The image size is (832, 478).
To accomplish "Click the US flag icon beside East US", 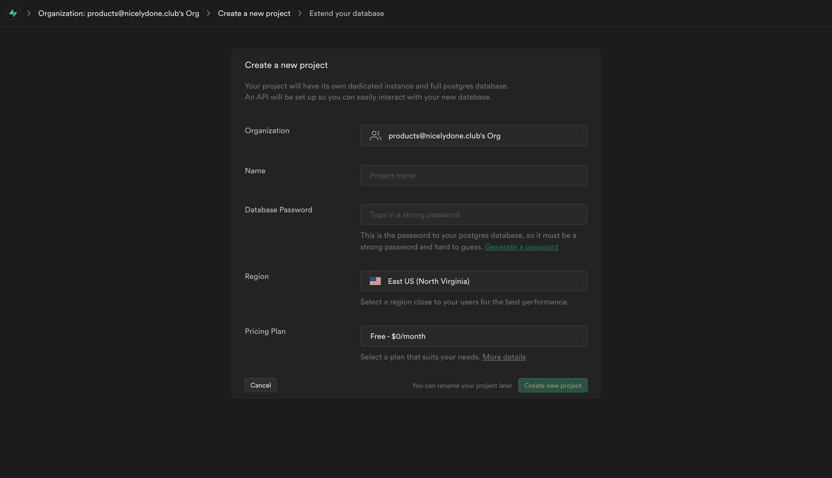I will point(375,281).
